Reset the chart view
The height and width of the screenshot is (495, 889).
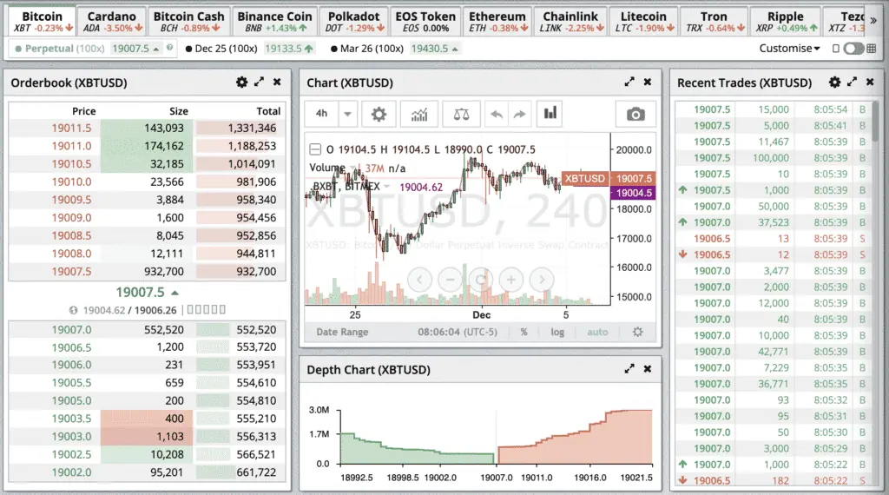pos(481,280)
